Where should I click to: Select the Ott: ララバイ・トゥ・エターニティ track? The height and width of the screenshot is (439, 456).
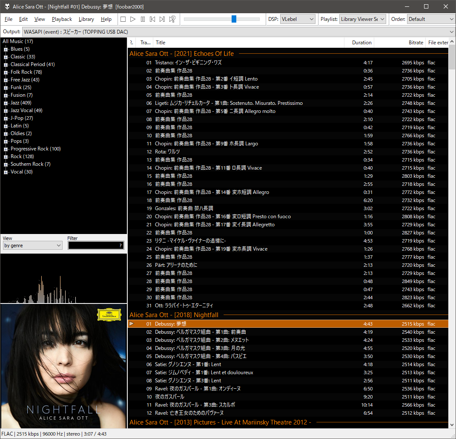tap(288, 306)
